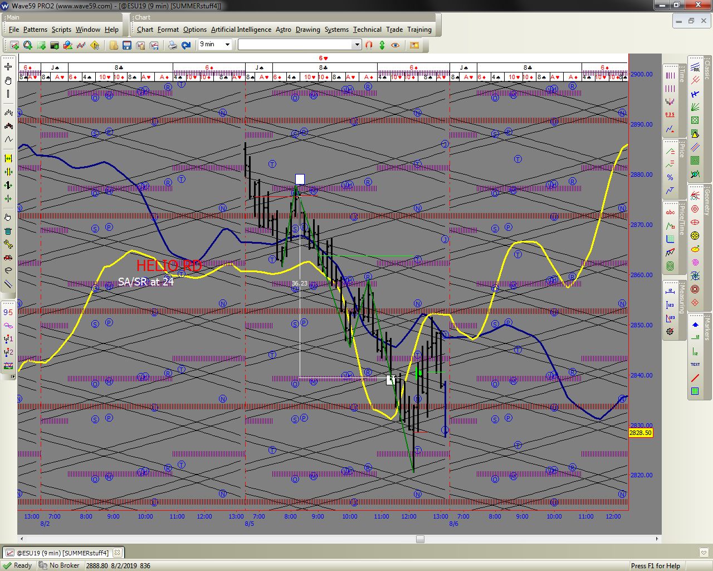
Task: Click the trash can delete icon
Action: [8, 231]
